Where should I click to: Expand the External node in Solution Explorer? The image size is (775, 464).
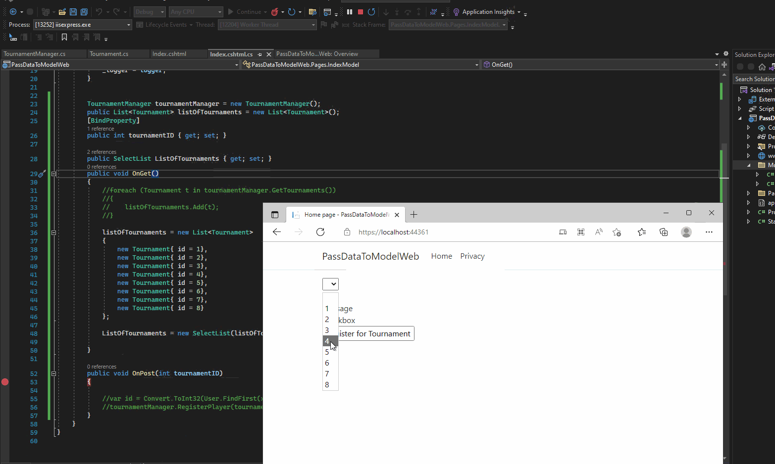[x=739, y=99]
